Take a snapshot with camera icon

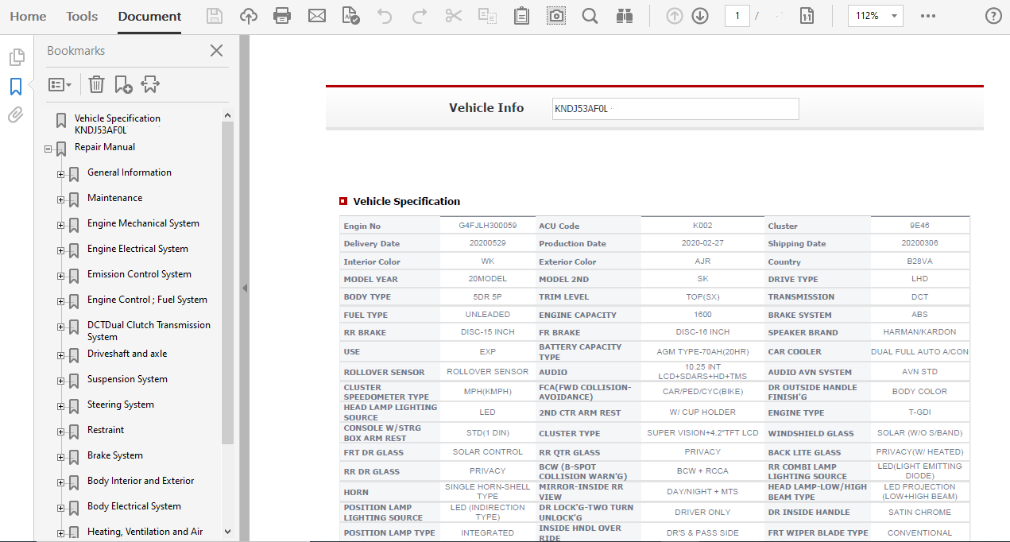[x=556, y=16]
